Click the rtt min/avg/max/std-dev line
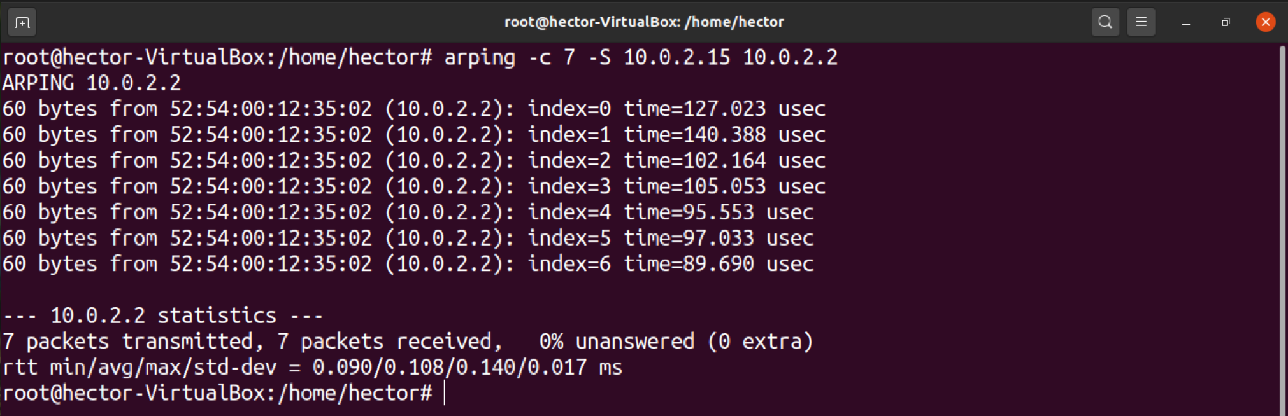Image resolution: width=1288 pixels, height=416 pixels. coord(312,367)
